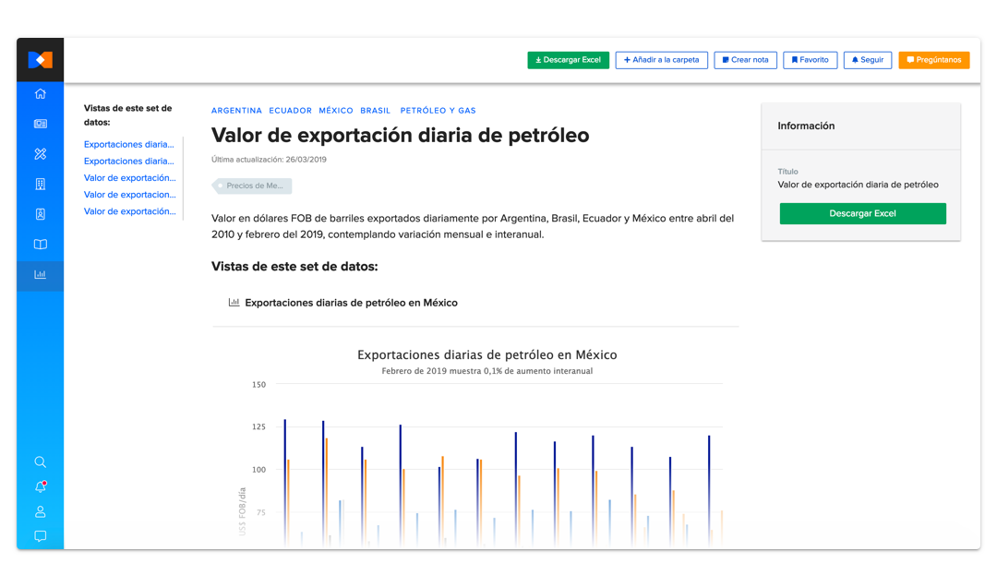Download via Descargar Excel in Información panel
Viewport: 997px width, 587px height.
coord(863,214)
